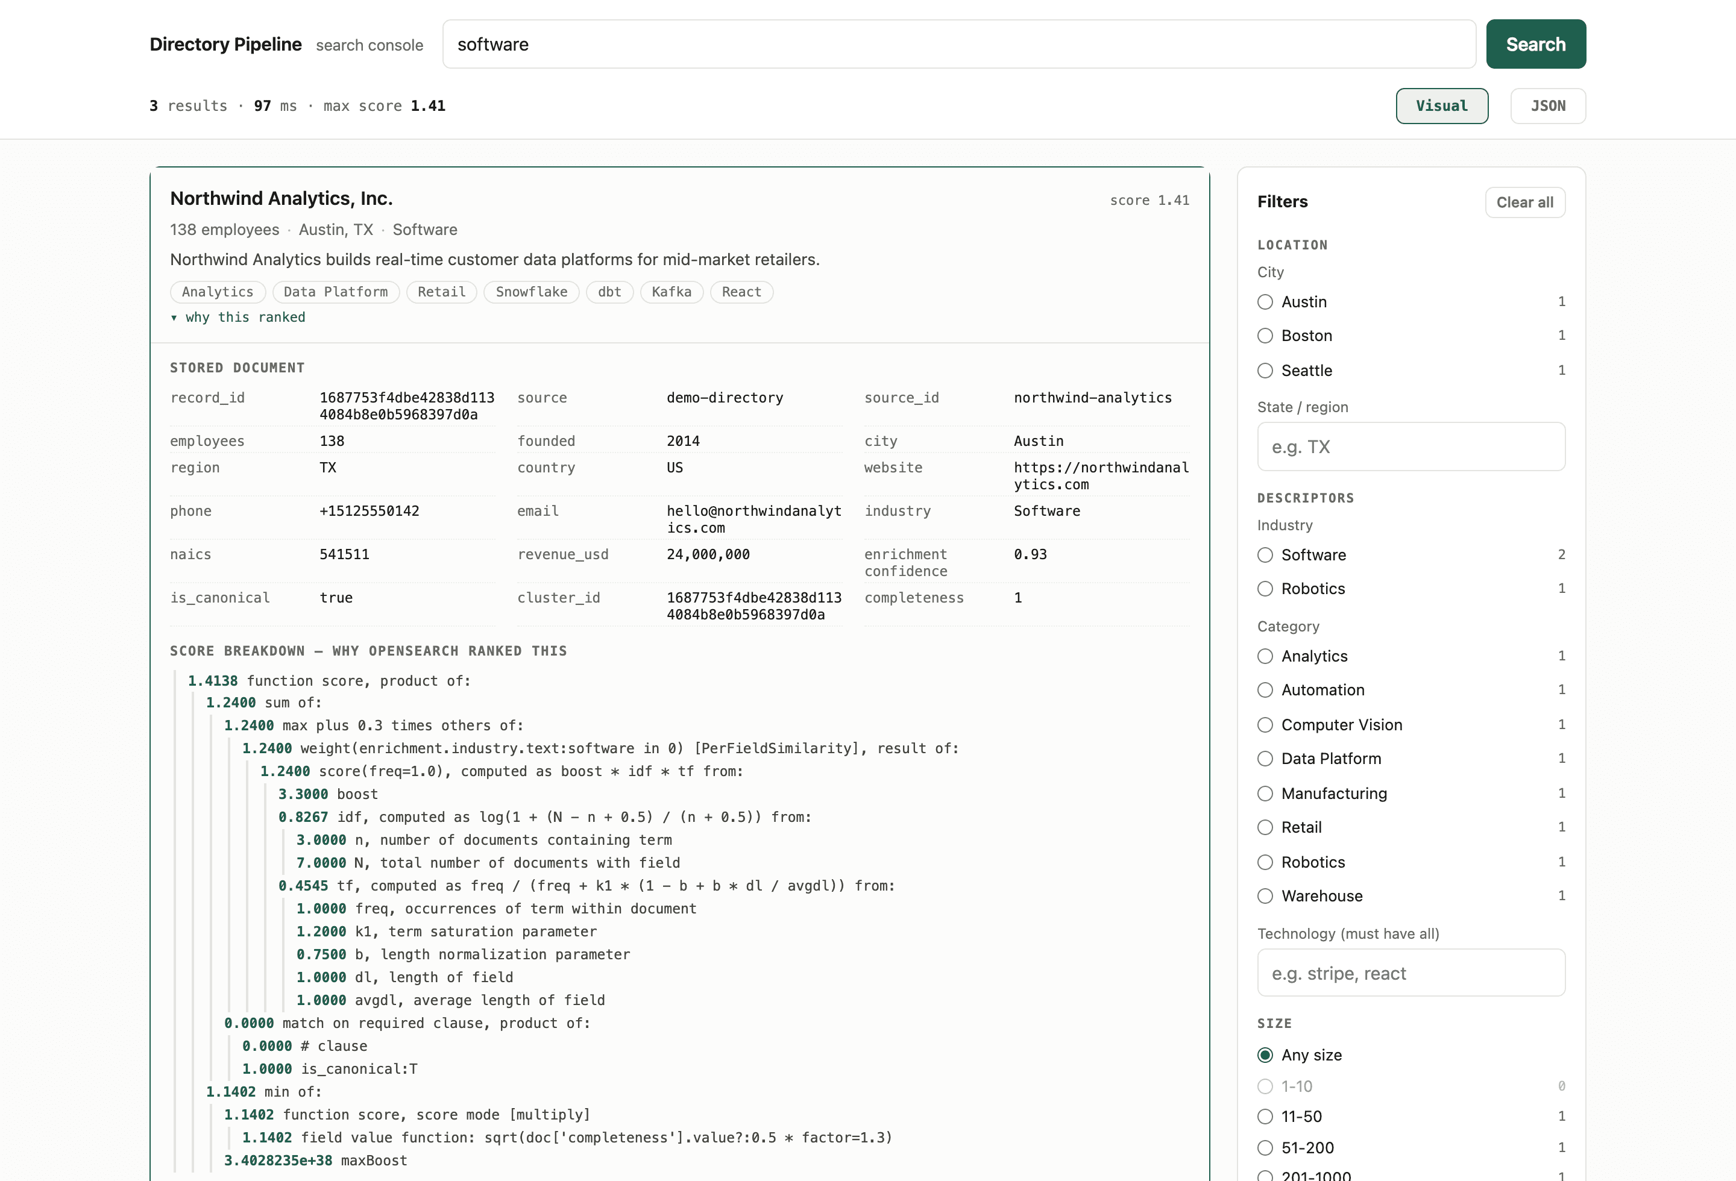Click the Retail tag chip on result
Image resolution: width=1736 pixels, height=1181 pixels.
(x=441, y=292)
